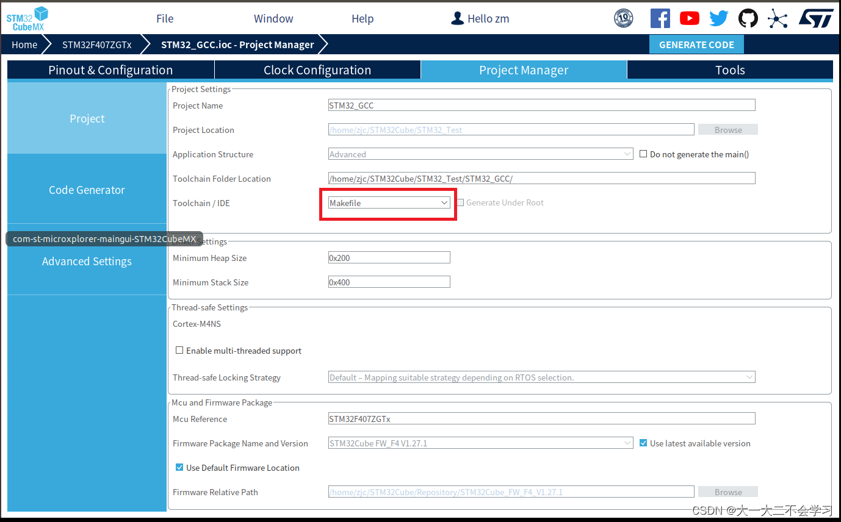The image size is (841, 522).
Task: Open the Facebook icon link
Action: (660, 18)
